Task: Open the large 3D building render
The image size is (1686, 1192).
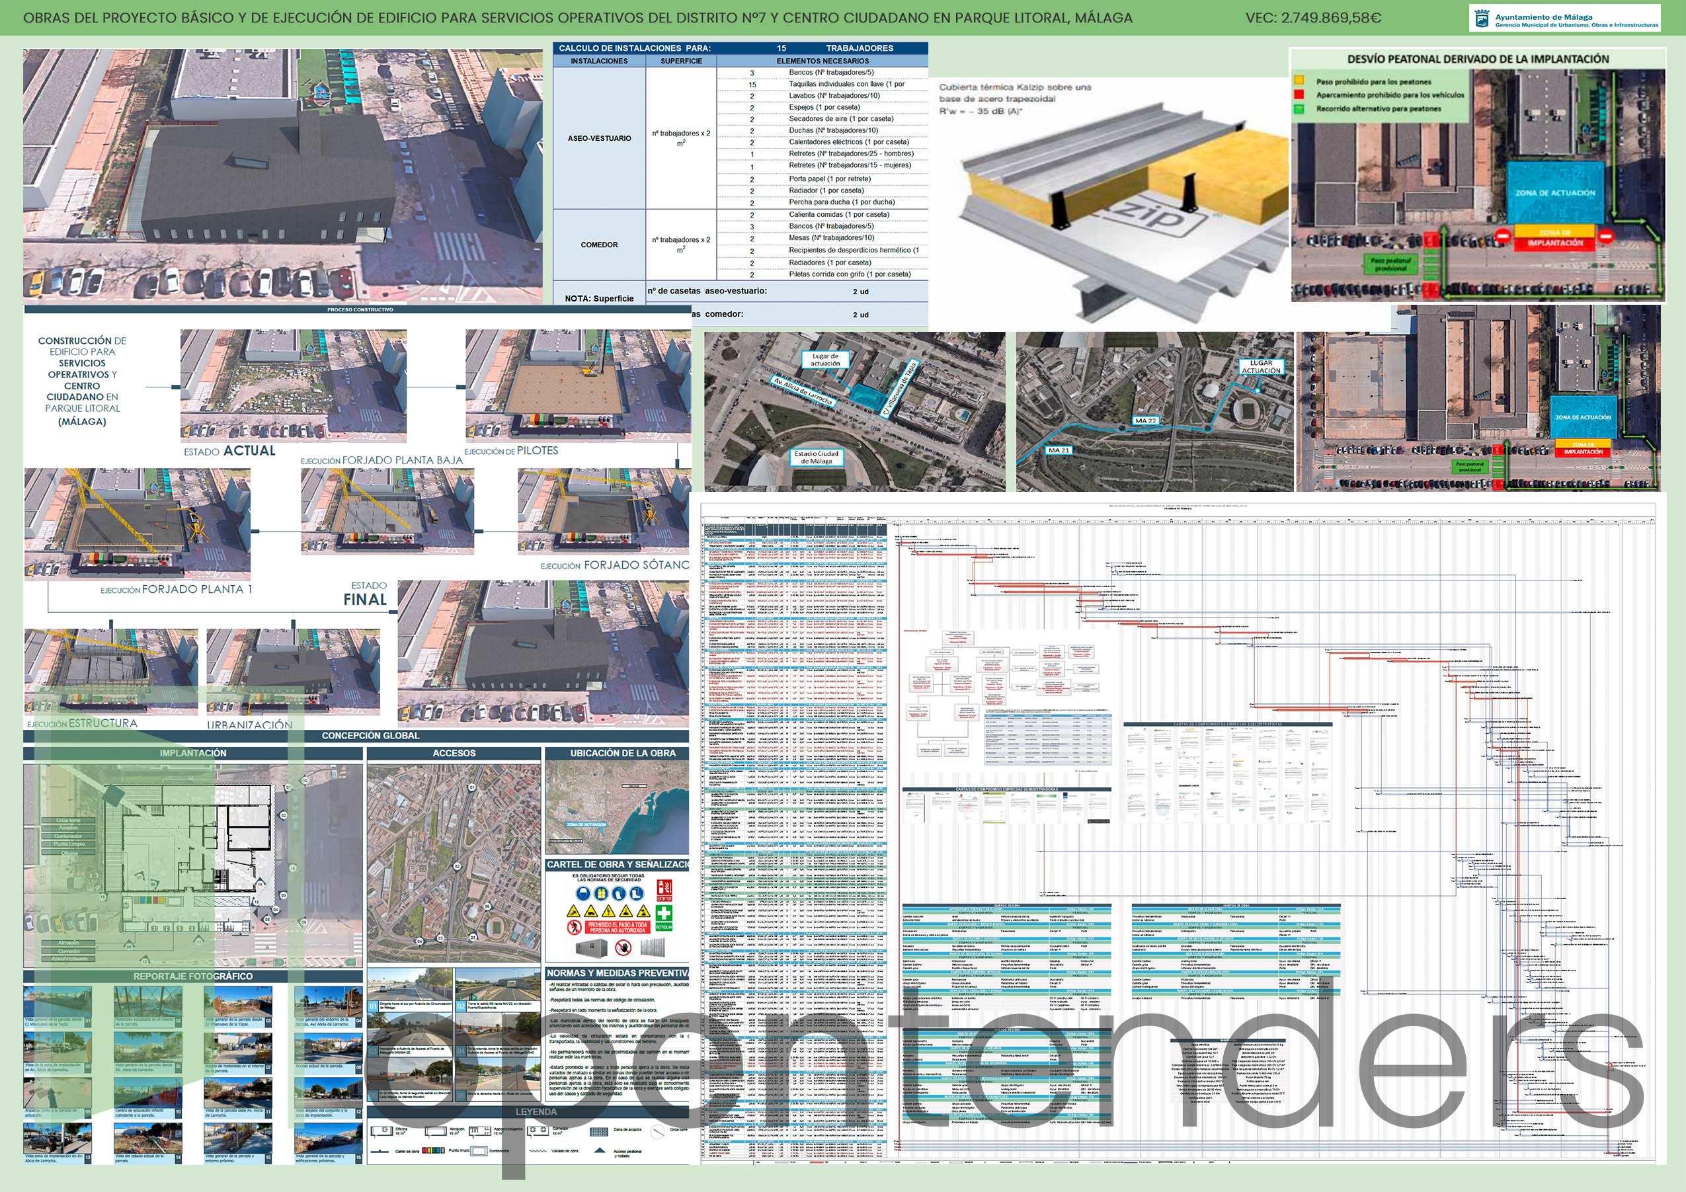Action: coord(283,177)
